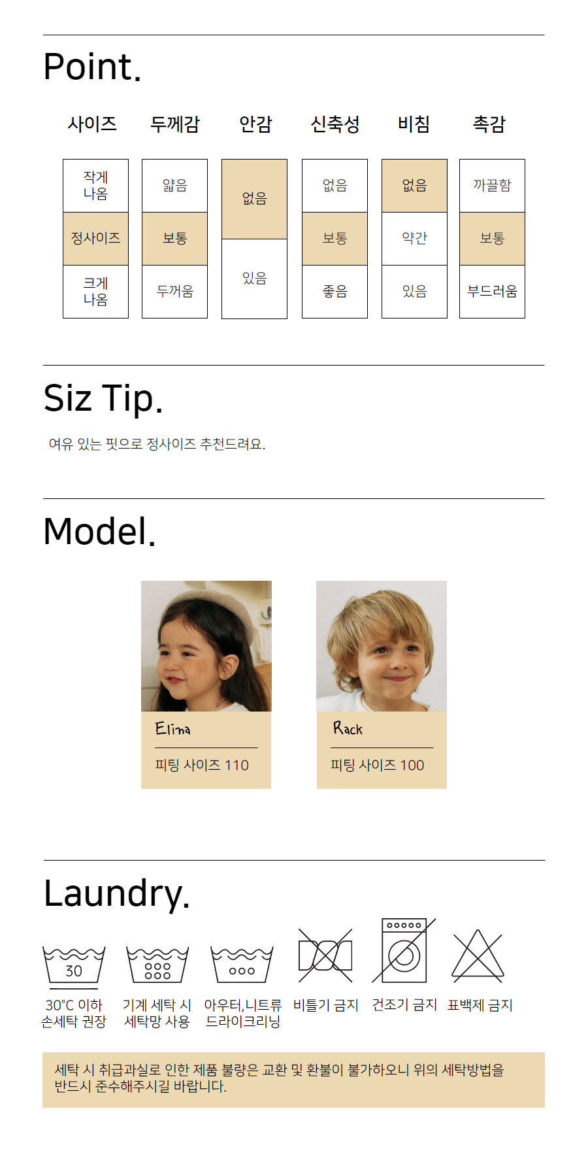Click the highlighted 없음 lining swatch
The width and height of the screenshot is (588, 1151).
254,199
